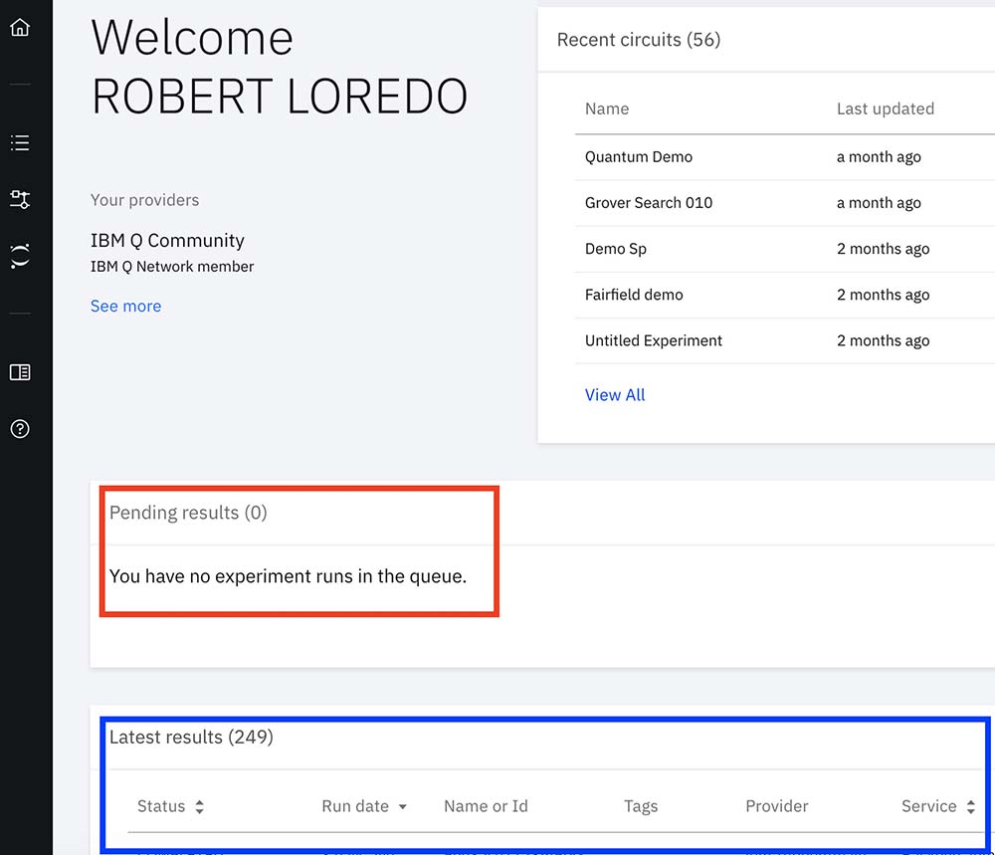
Task: Toggle the Run date sort arrow
Action: point(402,807)
